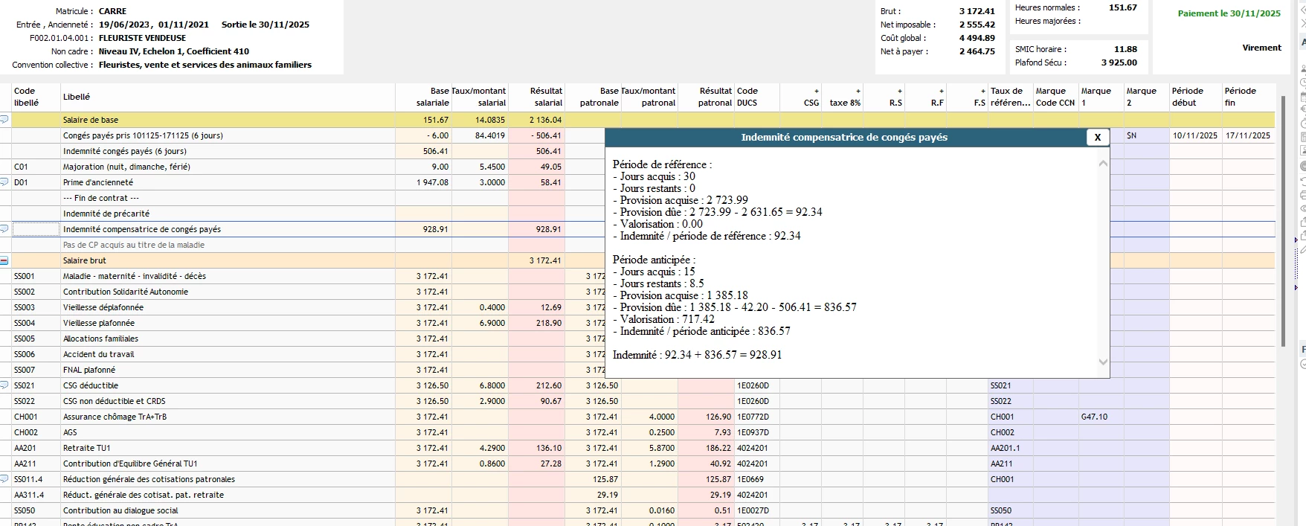This screenshot has width=1306, height=526.
Task: Select the Taux de référence column header
Action: [1010, 97]
